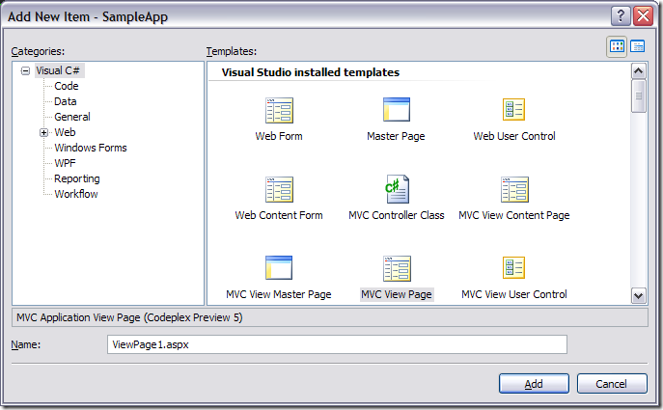
Task: Switch templates to small icons view
Action: (638, 46)
